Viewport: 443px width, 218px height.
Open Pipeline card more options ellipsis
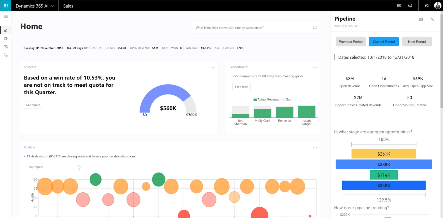tap(315, 147)
